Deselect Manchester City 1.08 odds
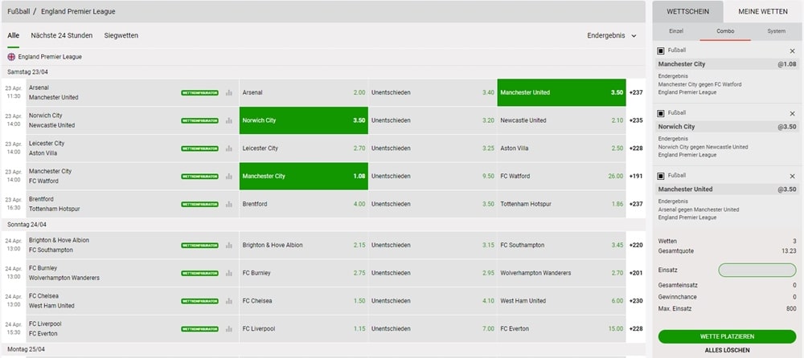The image size is (804, 358). click(304, 176)
